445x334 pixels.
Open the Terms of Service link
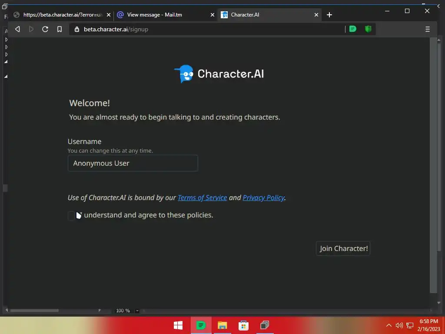pyautogui.click(x=203, y=198)
